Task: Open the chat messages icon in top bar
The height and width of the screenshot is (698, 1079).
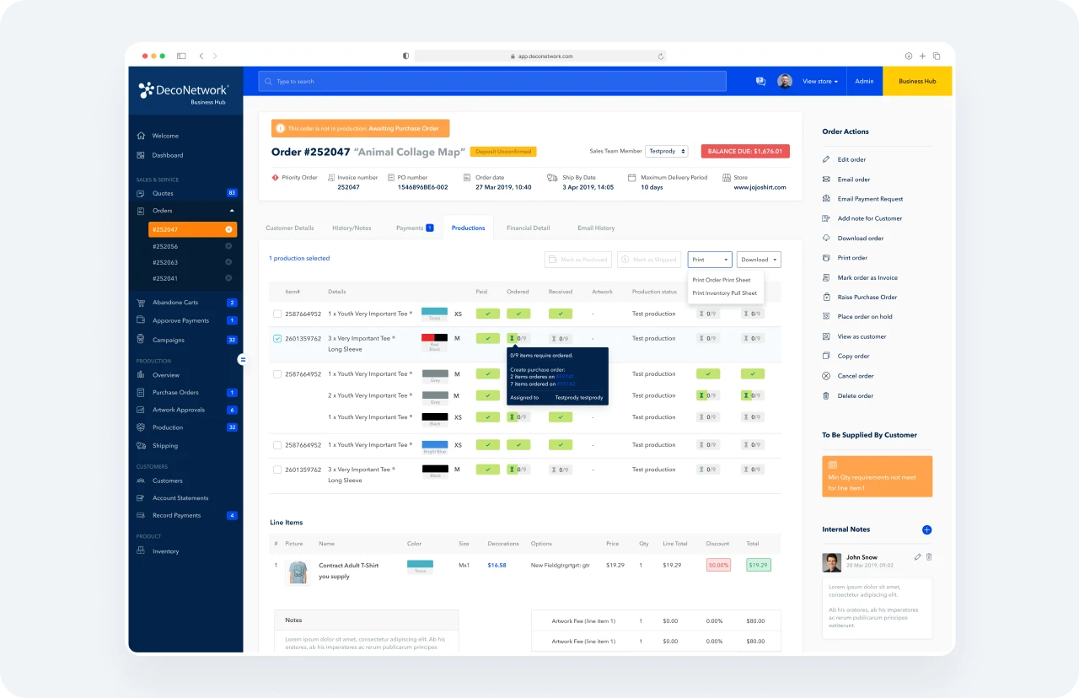Action: [x=760, y=81]
